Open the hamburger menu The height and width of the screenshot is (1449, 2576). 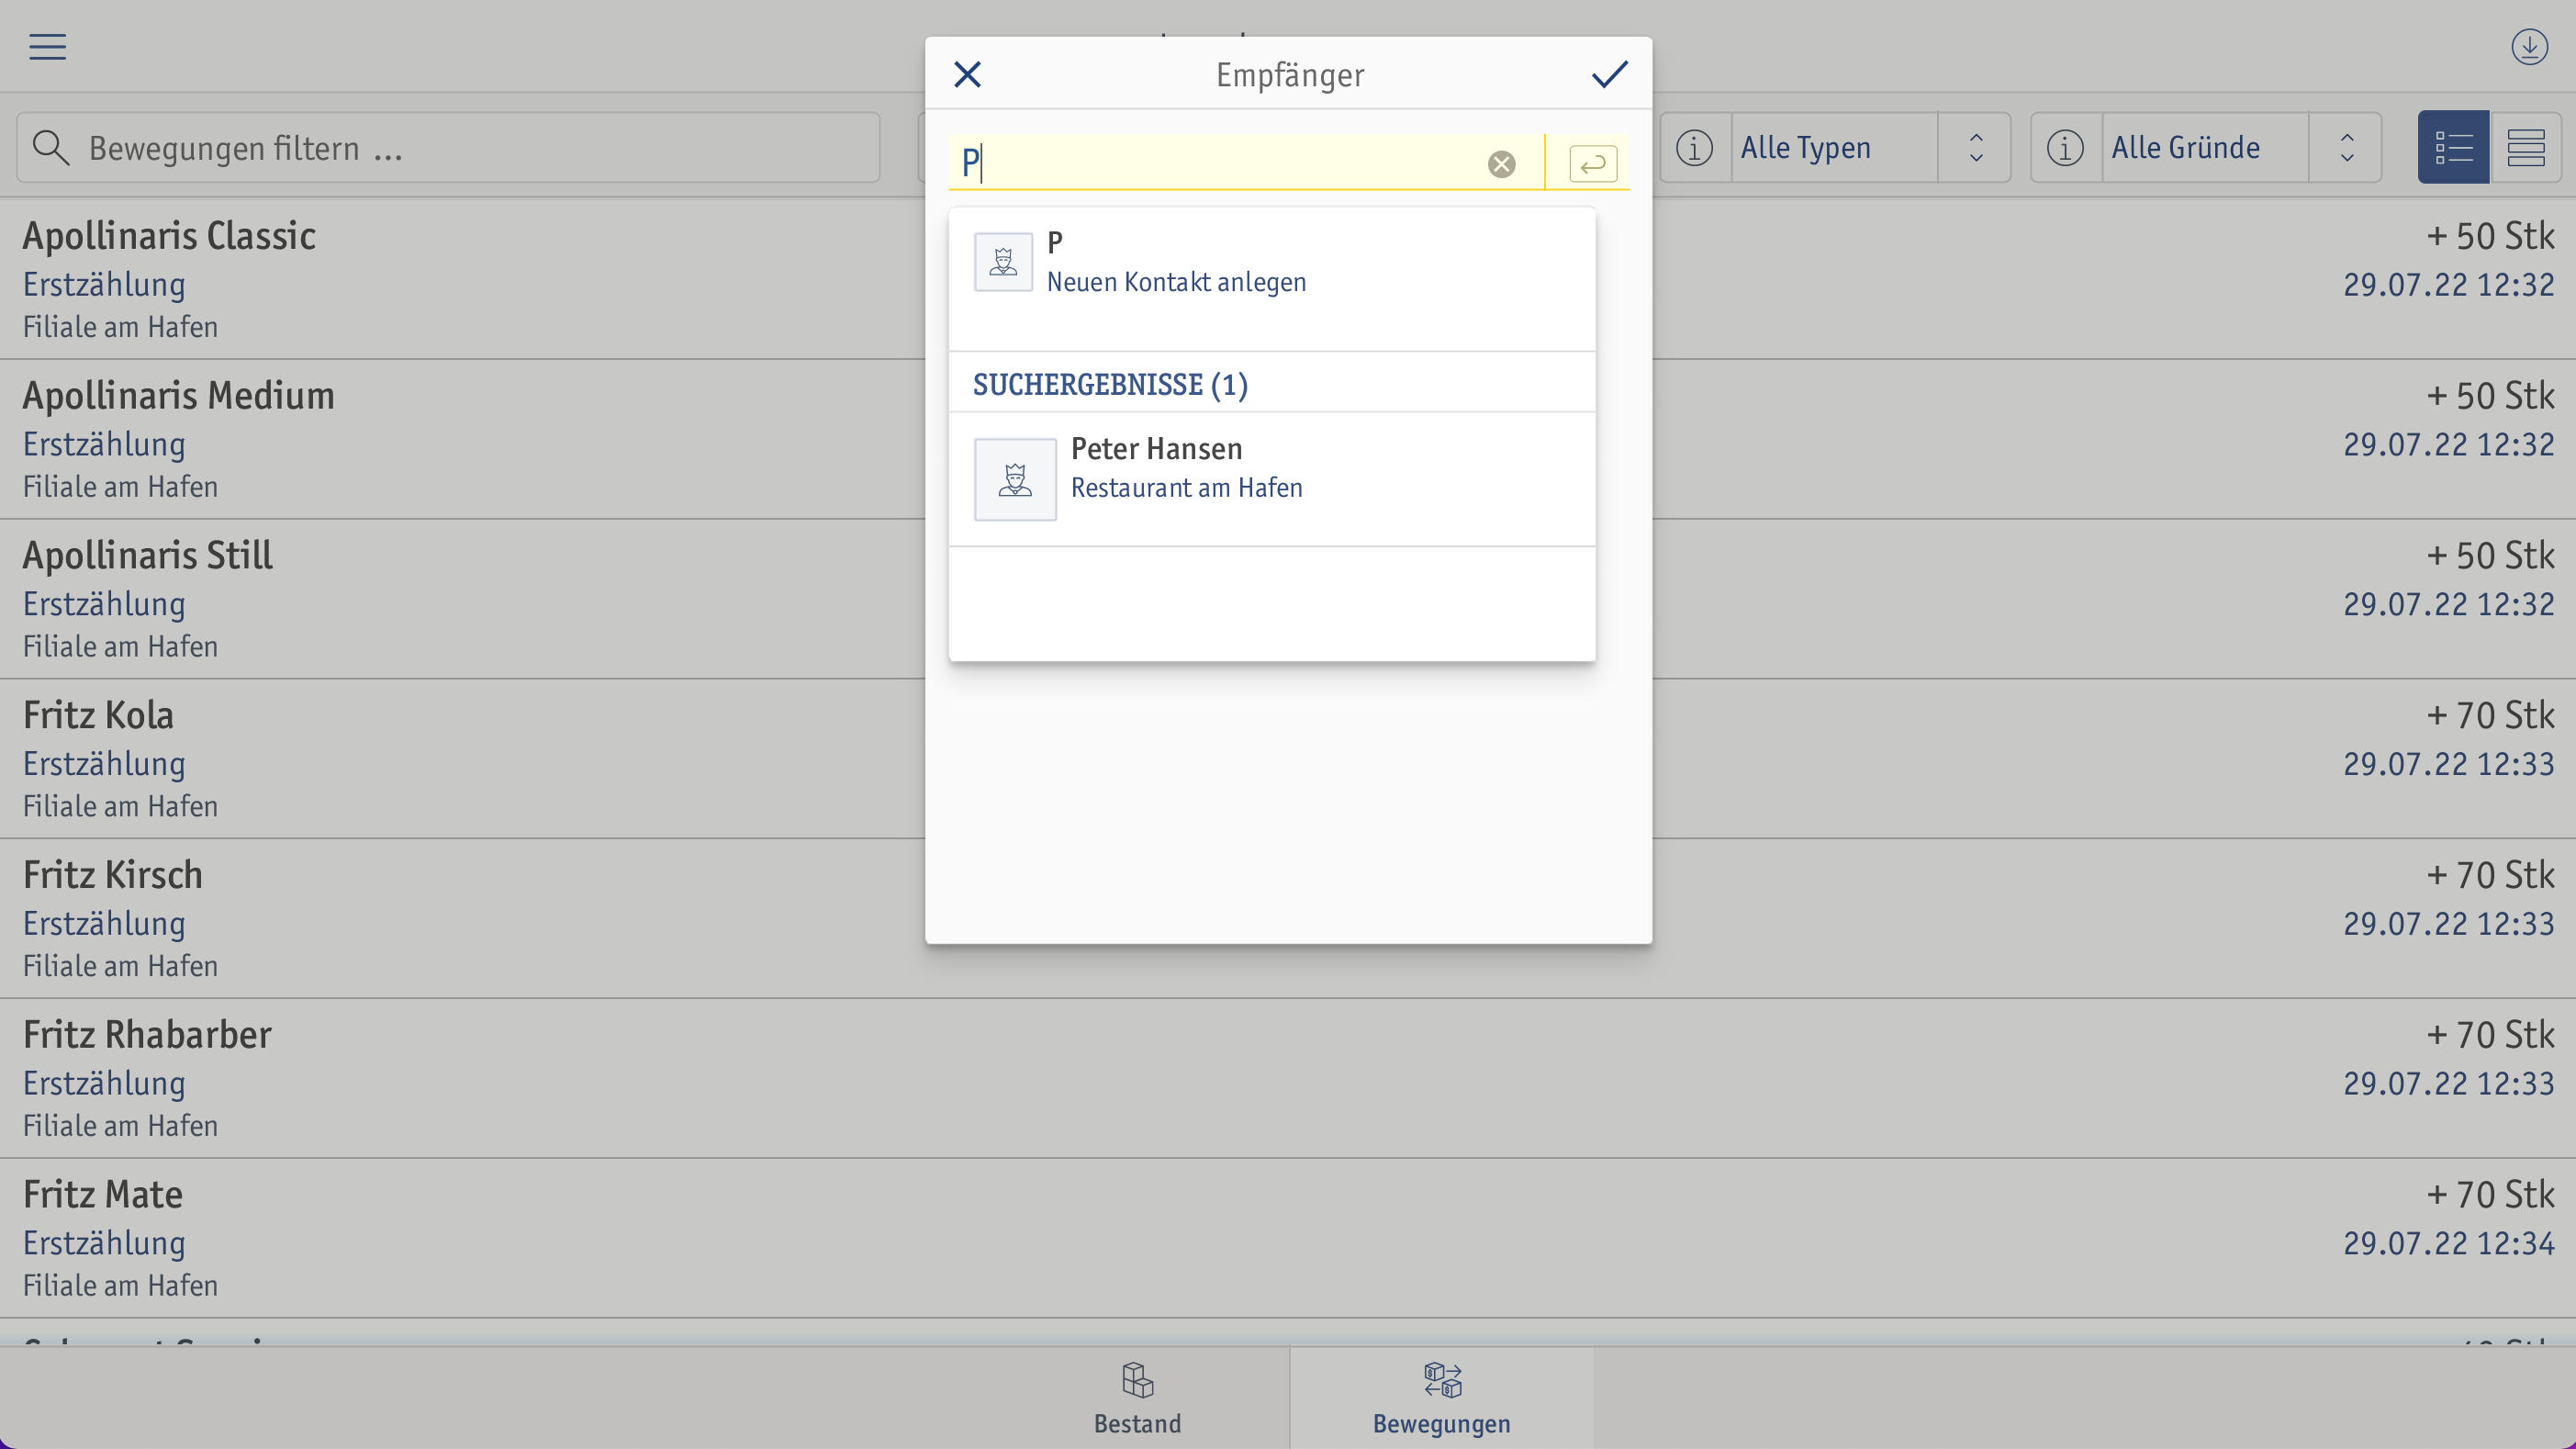(47, 46)
